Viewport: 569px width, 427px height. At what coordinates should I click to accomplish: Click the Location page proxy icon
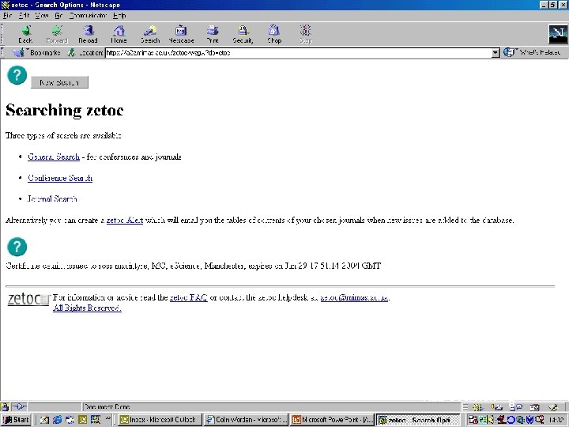[x=71, y=53]
